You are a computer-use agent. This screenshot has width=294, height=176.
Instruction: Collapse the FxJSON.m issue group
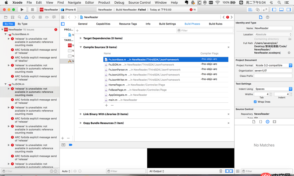(6, 84)
